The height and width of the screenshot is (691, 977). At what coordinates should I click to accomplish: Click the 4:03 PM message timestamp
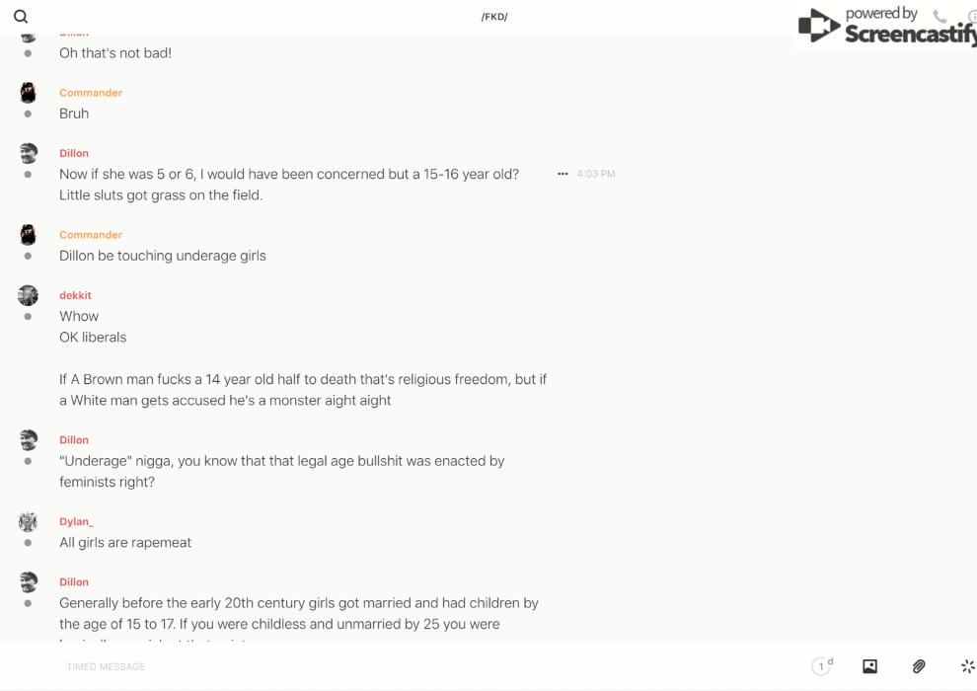[x=596, y=174]
